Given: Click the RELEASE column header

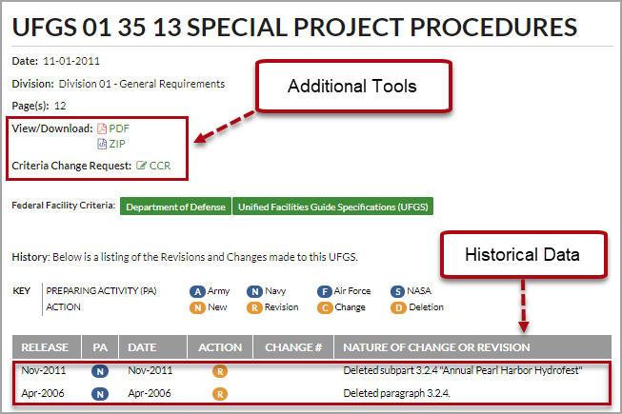Looking at the screenshot, I should point(47,347).
